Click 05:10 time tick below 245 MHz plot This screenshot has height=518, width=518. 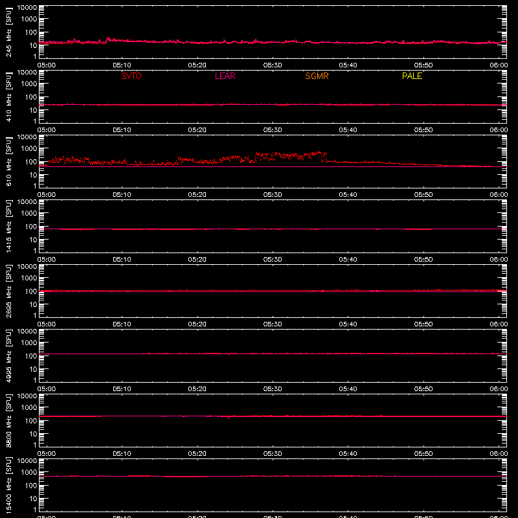point(122,65)
